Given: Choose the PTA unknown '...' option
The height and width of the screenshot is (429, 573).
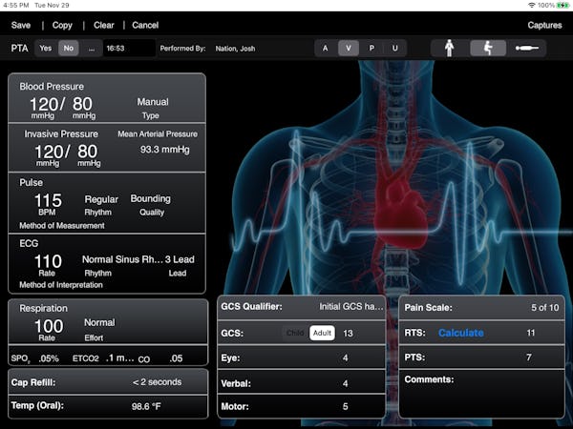Looking at the screenshot, I should (x=92, y=49).
